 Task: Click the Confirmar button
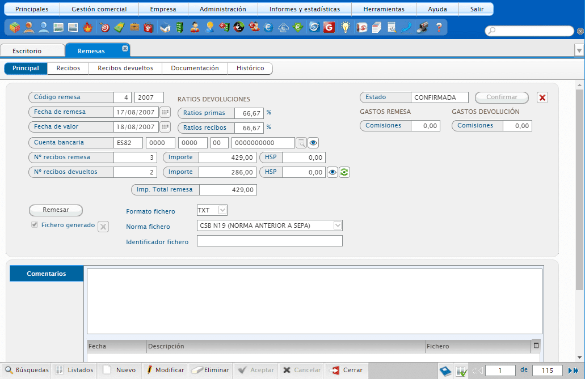click(502, 97)
